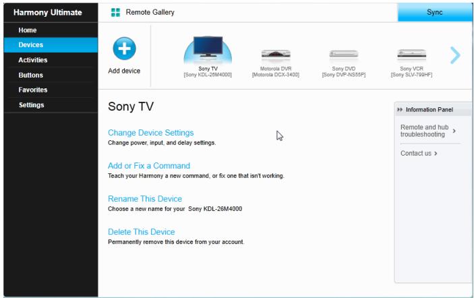Screen dimensions: 474x298
Task: Click the [Sony KDL-26M4000] model label
Action: (x=208, y=75)
